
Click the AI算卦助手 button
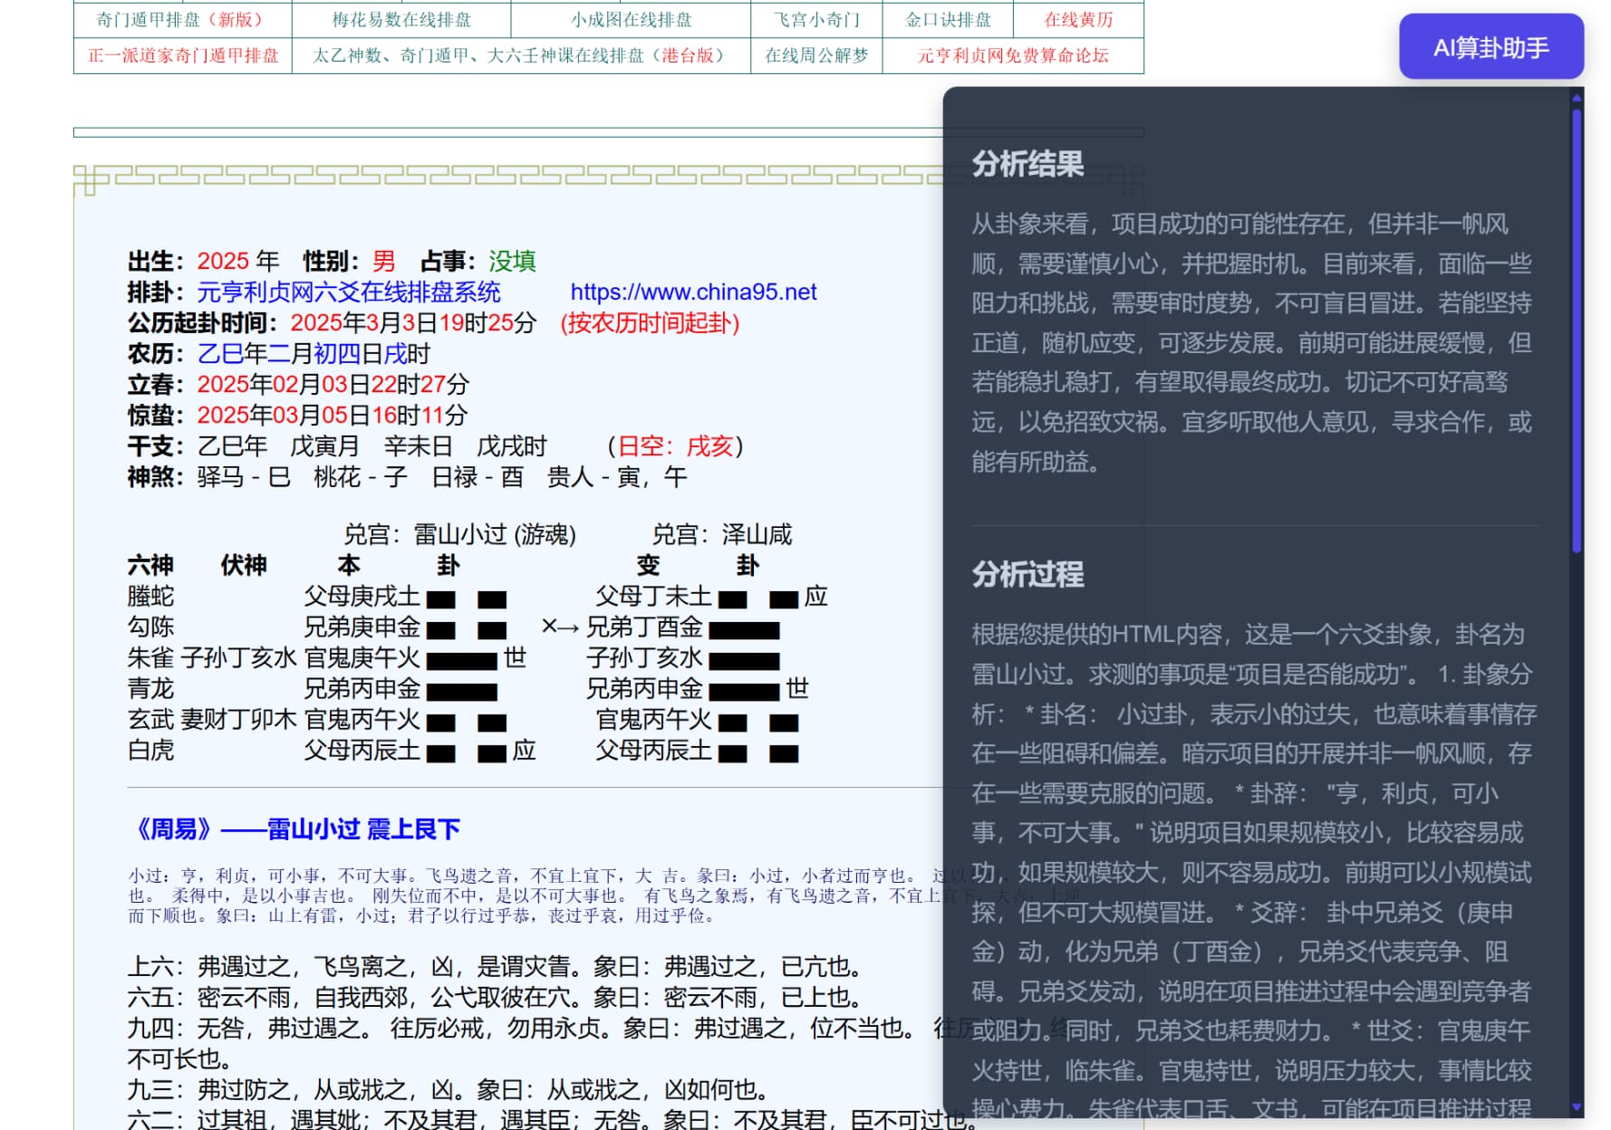[1490, 47]
